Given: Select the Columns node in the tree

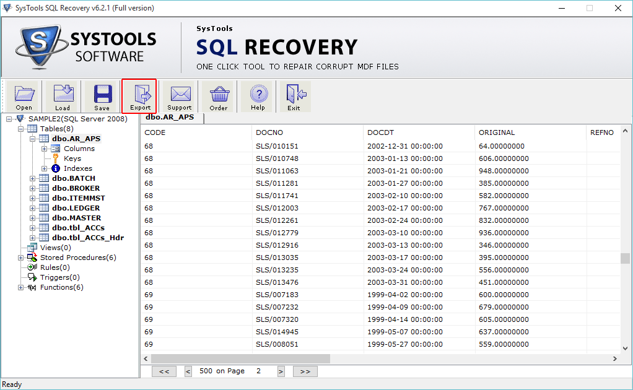Looking at the screenshot, I should point(79,148).
